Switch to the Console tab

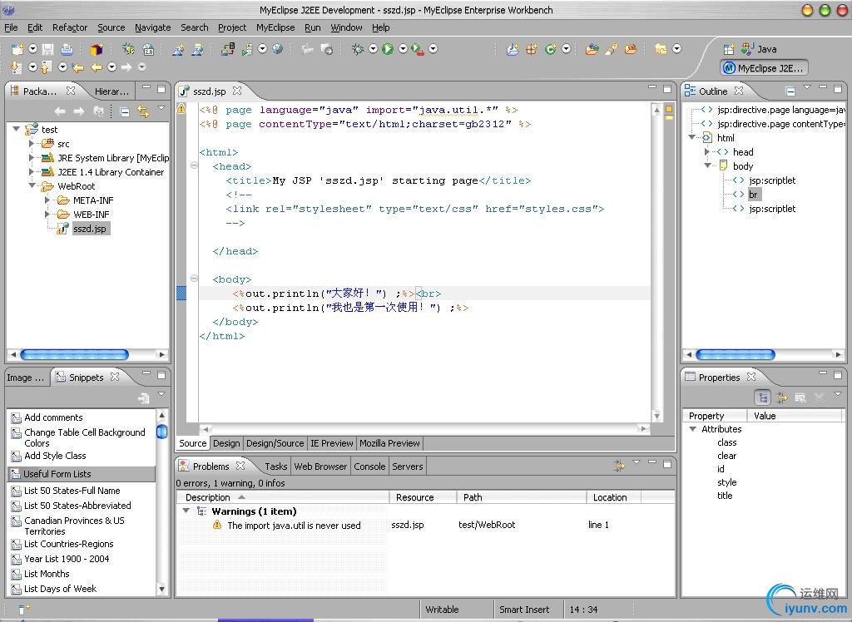[x=369, y=466]
